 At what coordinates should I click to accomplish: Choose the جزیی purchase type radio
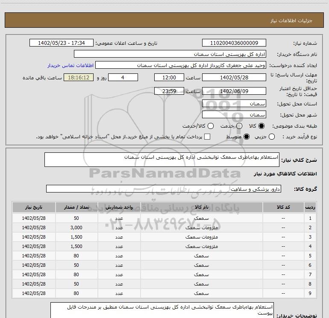(272, 137)
